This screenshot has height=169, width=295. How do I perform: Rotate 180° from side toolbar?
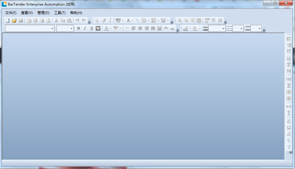(289, 128)
